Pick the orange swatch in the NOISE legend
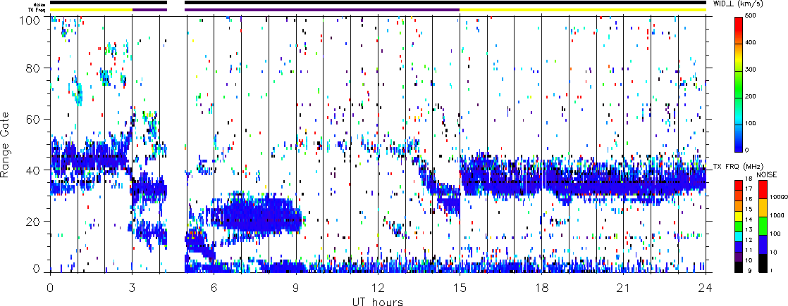 pos(761,208)
